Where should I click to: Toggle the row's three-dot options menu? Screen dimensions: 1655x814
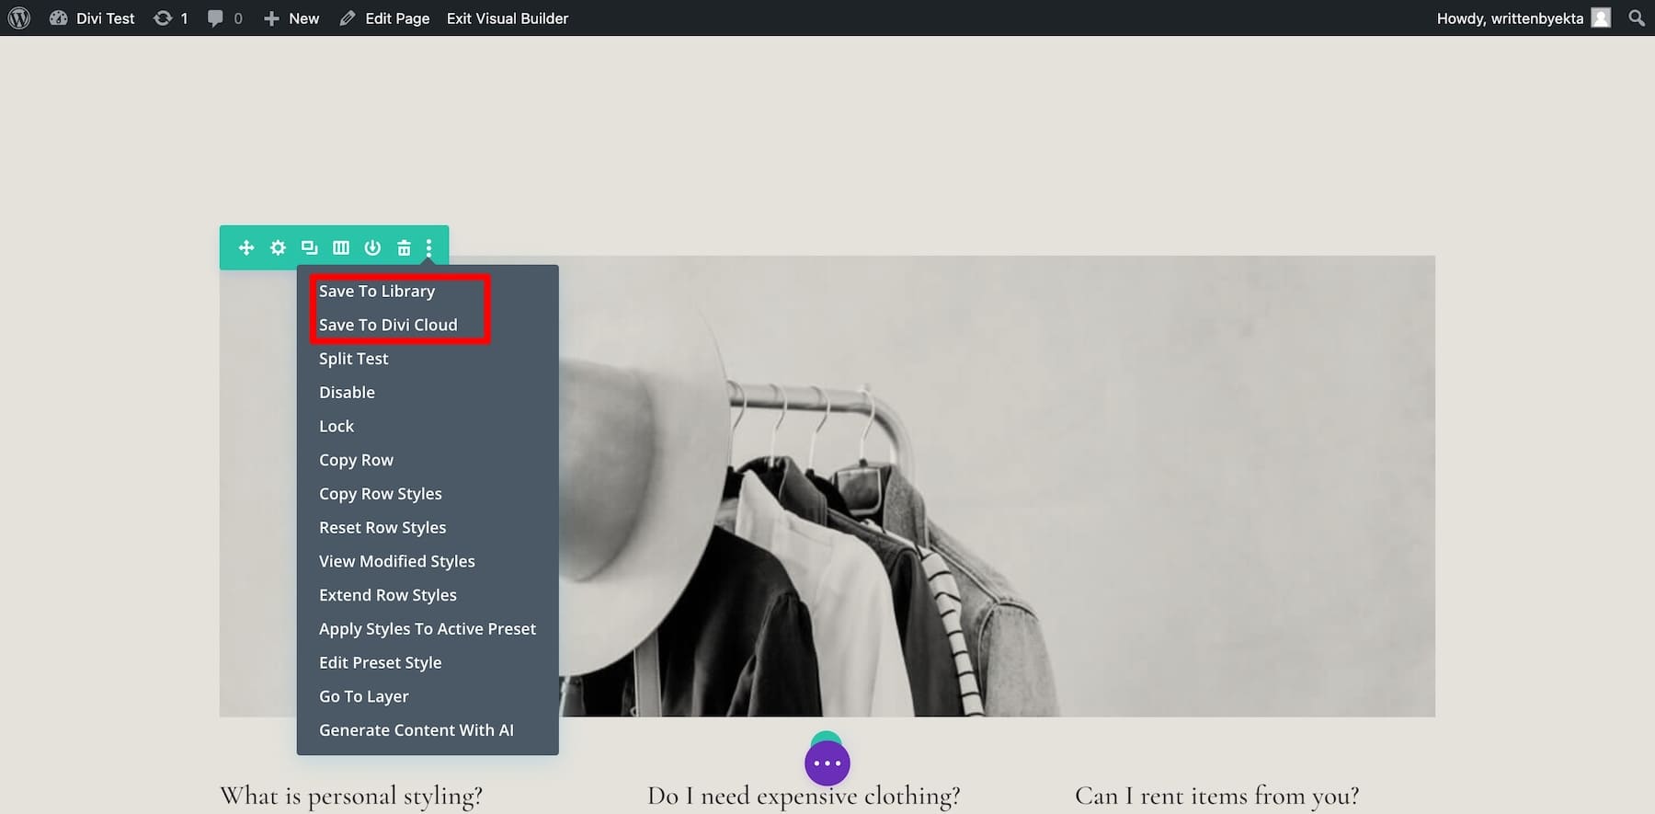(428, 247)
